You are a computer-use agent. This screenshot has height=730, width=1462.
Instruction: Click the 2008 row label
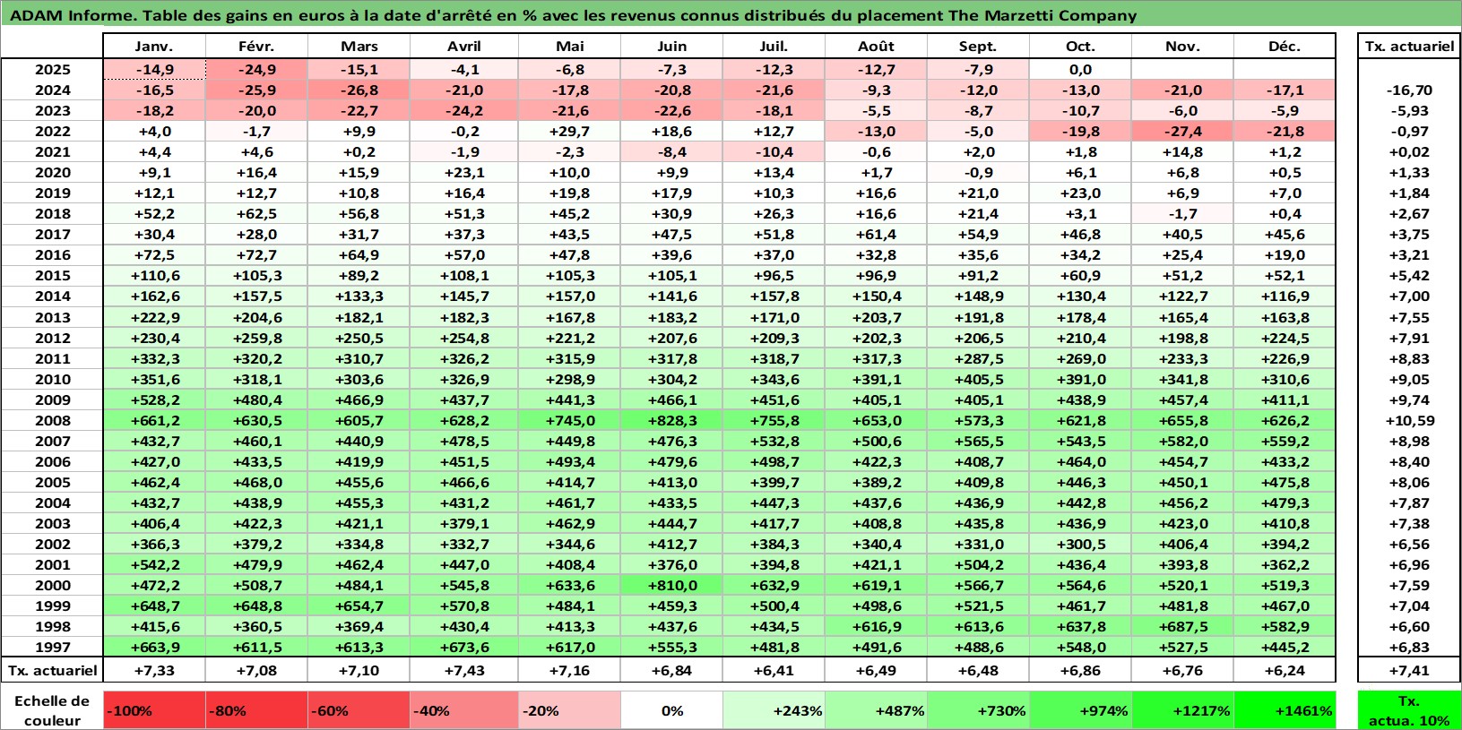point(52,420)
